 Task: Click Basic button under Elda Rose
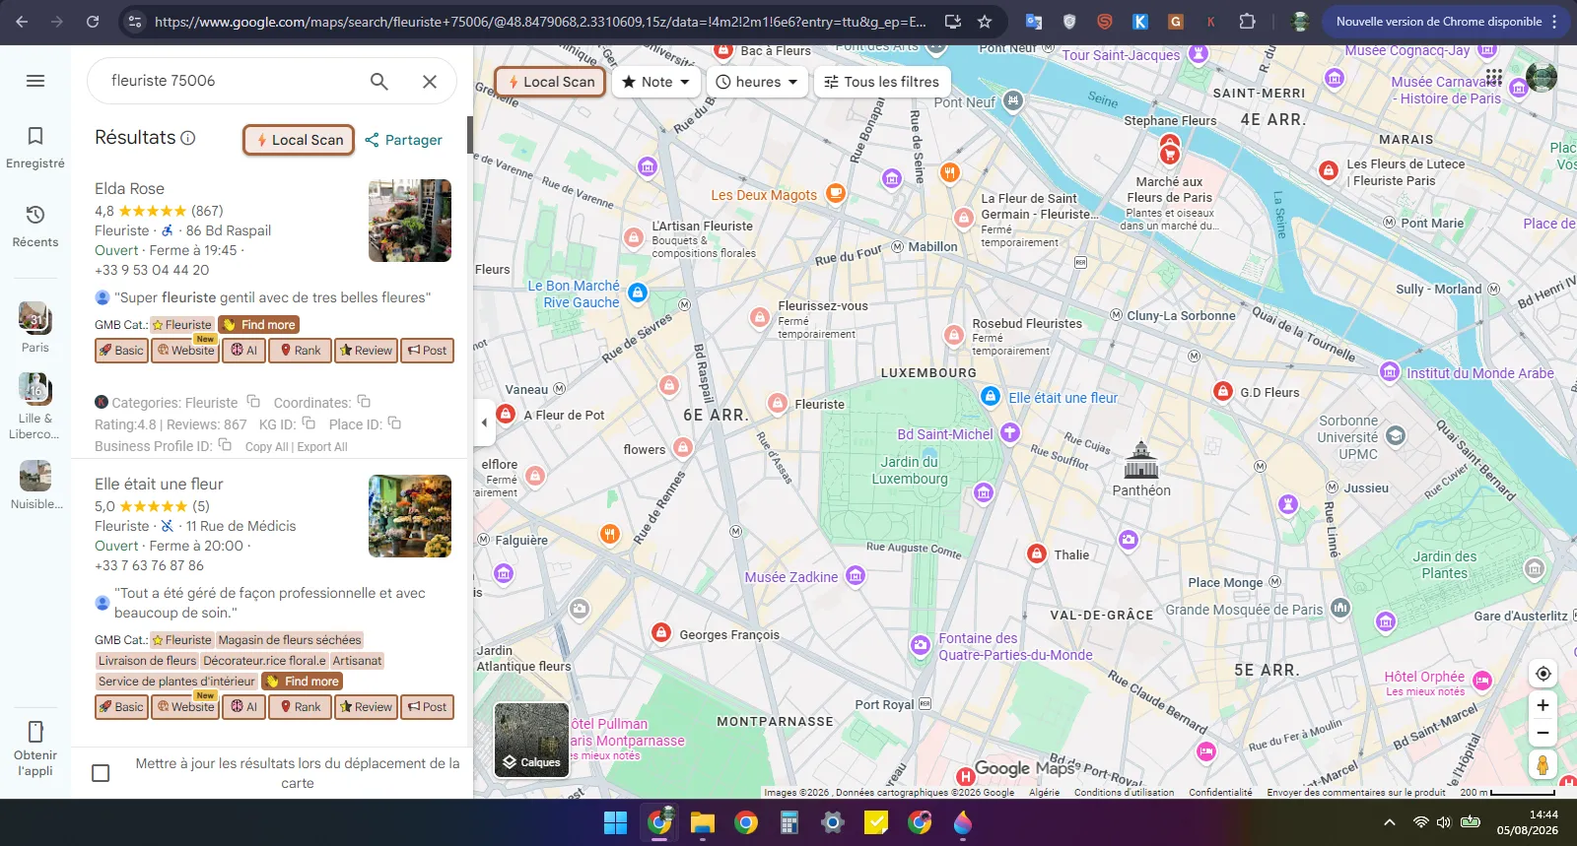[x=121, y=350]
